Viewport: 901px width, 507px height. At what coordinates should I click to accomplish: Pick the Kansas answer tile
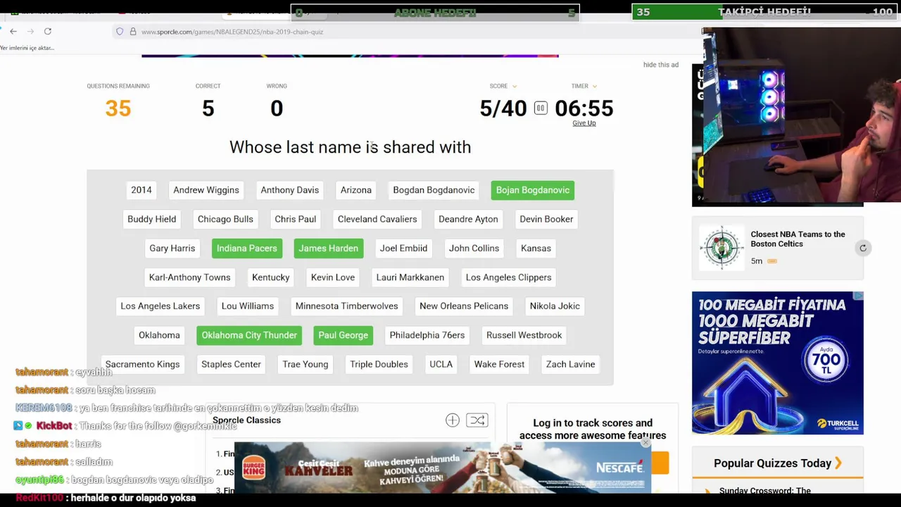[536, 248]
